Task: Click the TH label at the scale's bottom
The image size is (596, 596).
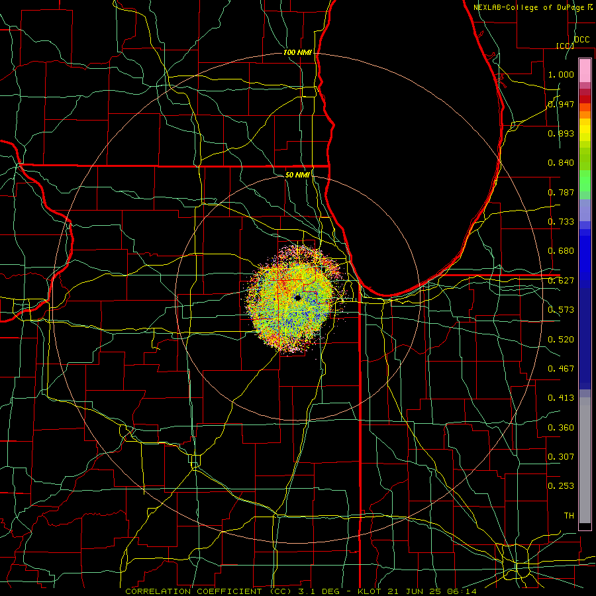Action: click(x=569, y=516)
